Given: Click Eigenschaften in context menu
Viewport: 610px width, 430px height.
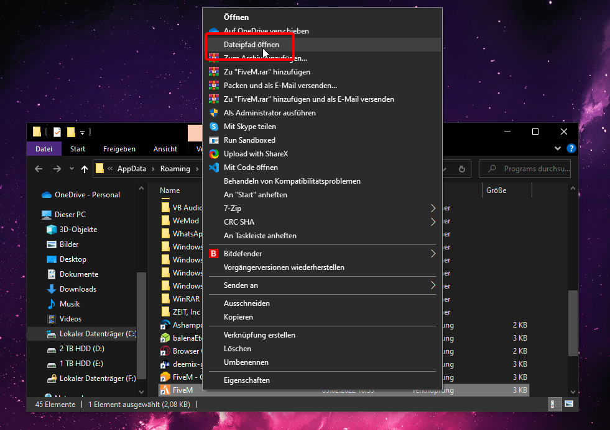Looking at the screenshot, I should [246, 380].
